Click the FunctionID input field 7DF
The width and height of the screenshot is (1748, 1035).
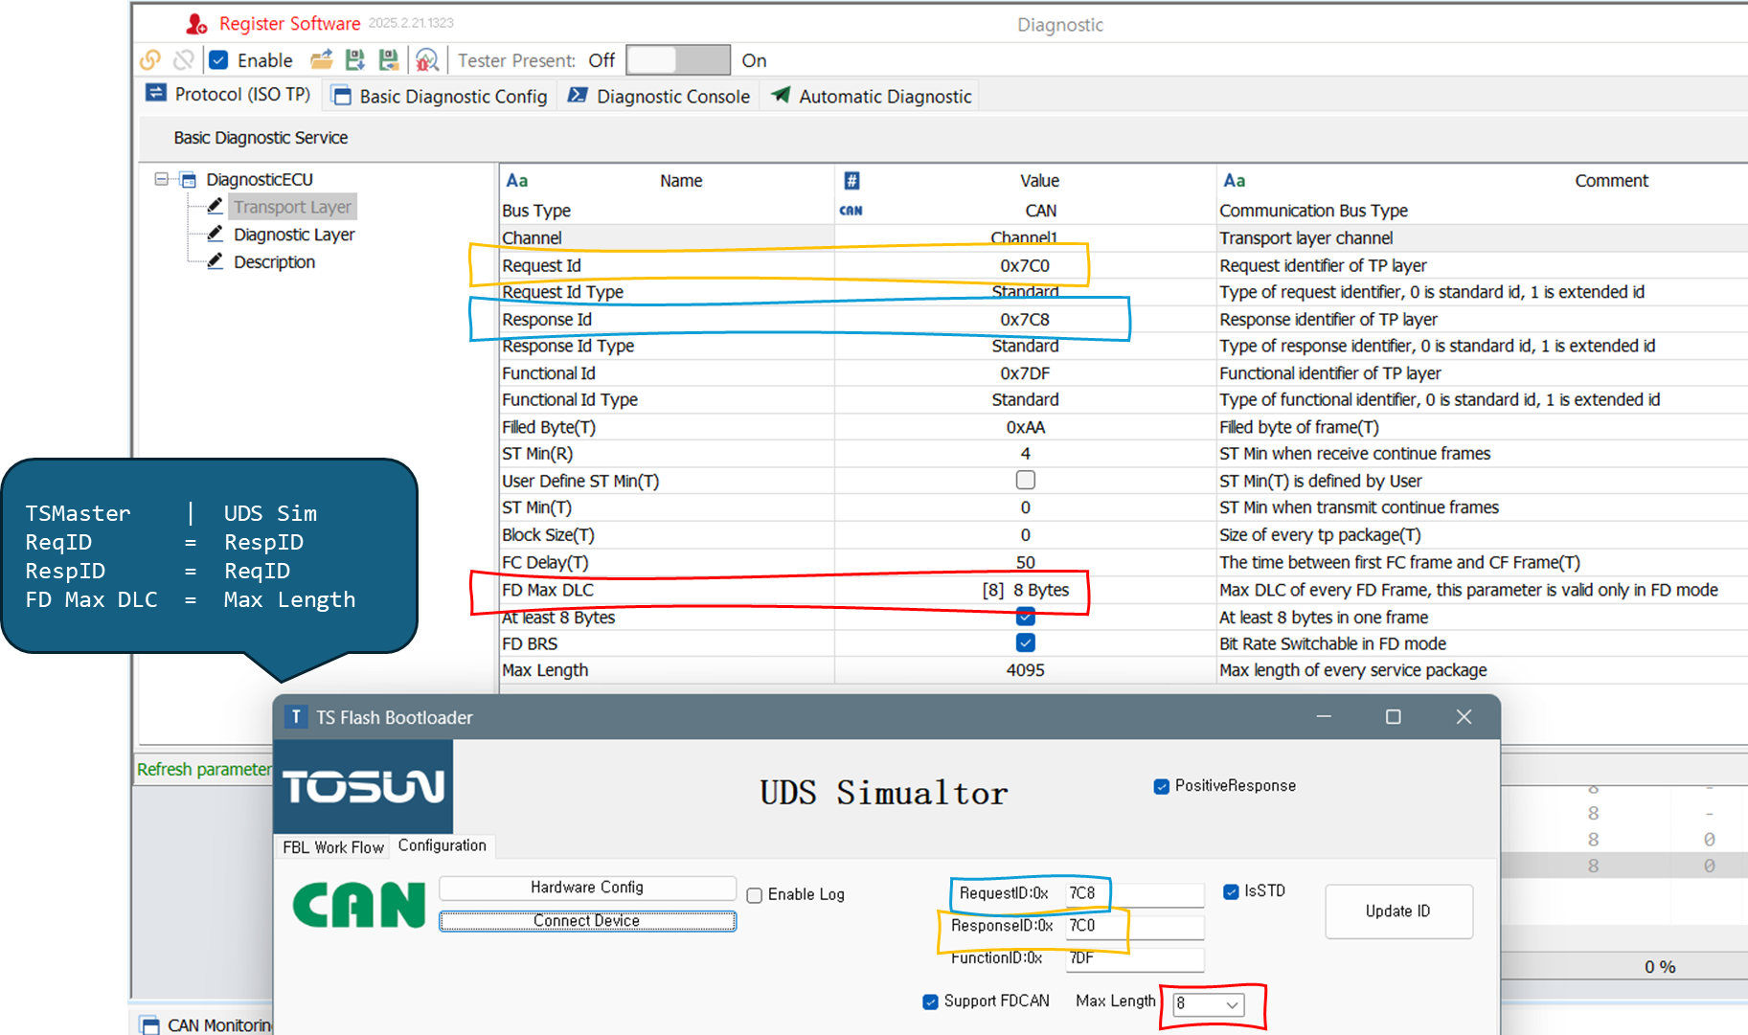(x=1135, y=958)
